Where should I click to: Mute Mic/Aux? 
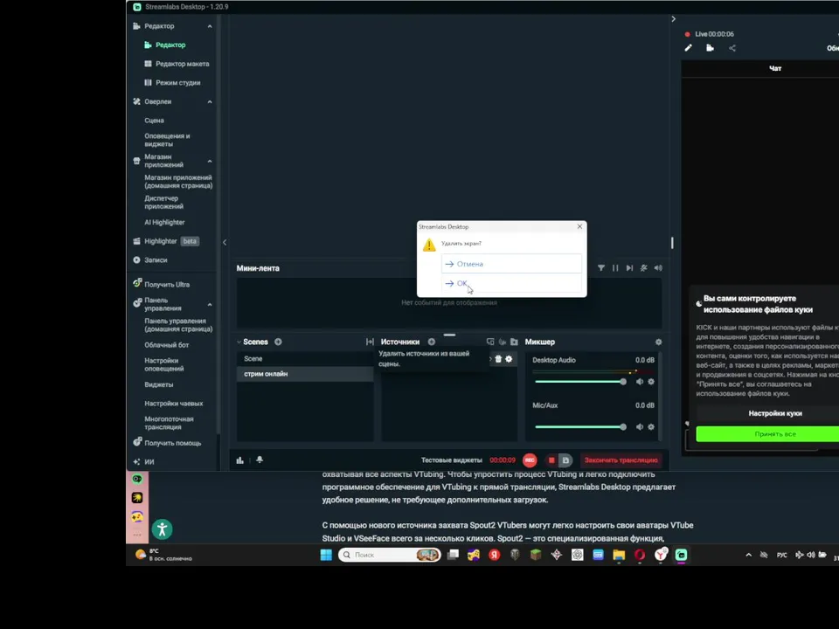(640, 427)
